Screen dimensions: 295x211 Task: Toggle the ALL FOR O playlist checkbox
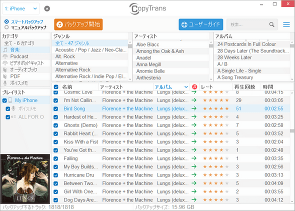(x=7, y=117)
